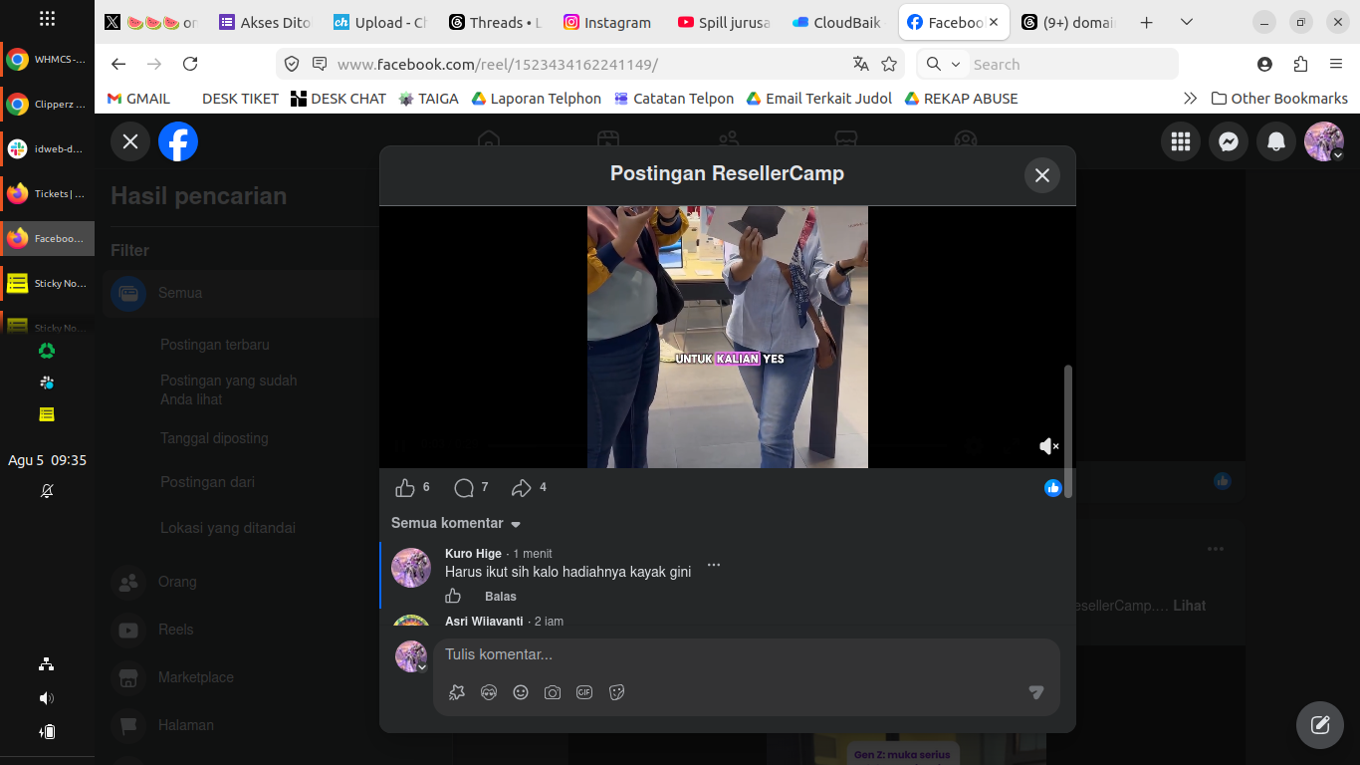Open the list-all-tabs chevron
Viewport: 1360px width, 765px height.
(1186, 22)
